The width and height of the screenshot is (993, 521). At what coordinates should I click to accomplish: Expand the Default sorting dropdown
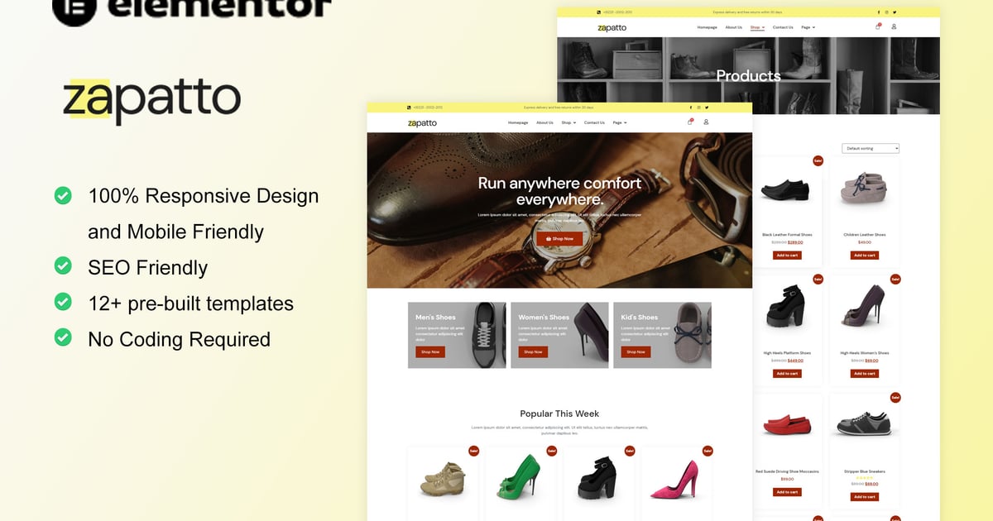point(871,148)
